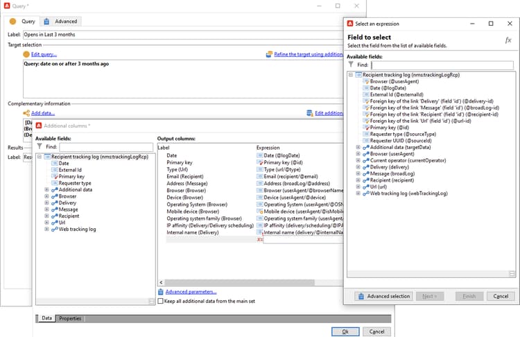Select Internal name (Delivery) output row
520x337 pixels.
coord(251,232)
